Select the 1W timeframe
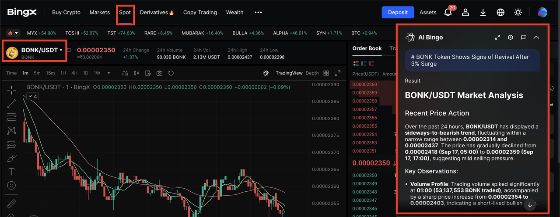This screenshot has width=560, height=217. click(x=97, y=73)
